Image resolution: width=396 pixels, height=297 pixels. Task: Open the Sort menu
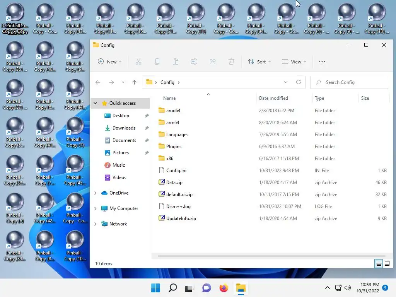pyautogui.click(x=259, y=61)
